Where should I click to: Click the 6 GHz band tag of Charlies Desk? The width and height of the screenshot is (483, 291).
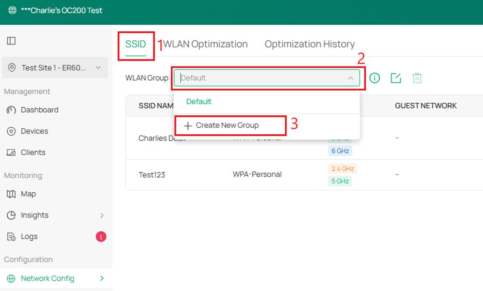[340, 151]
